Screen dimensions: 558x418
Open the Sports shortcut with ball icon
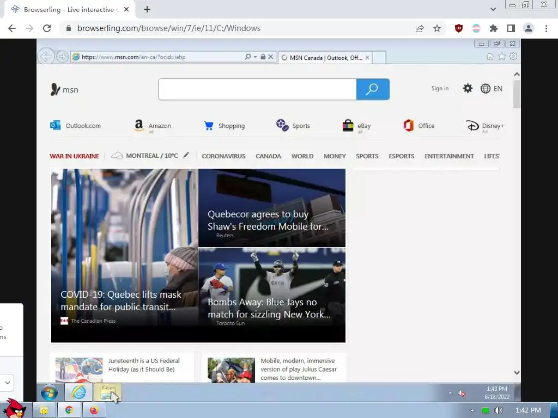(x=293, y=126)
